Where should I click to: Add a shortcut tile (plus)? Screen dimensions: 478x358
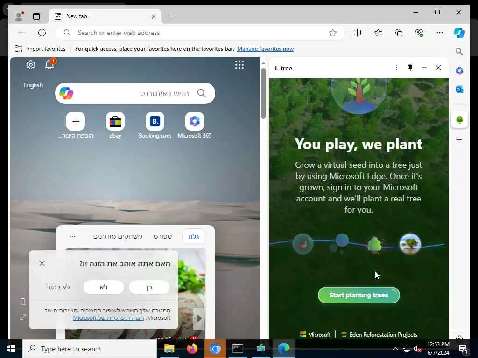tap(76, 121)
